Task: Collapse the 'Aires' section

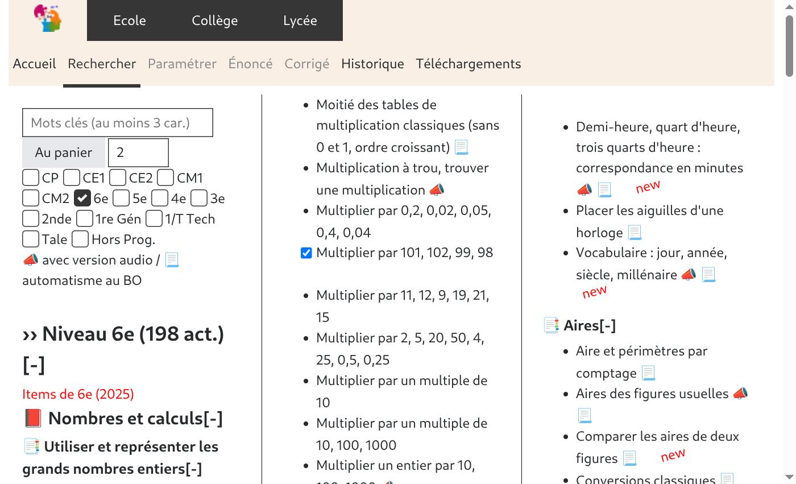Action: (x=607, y=325)
